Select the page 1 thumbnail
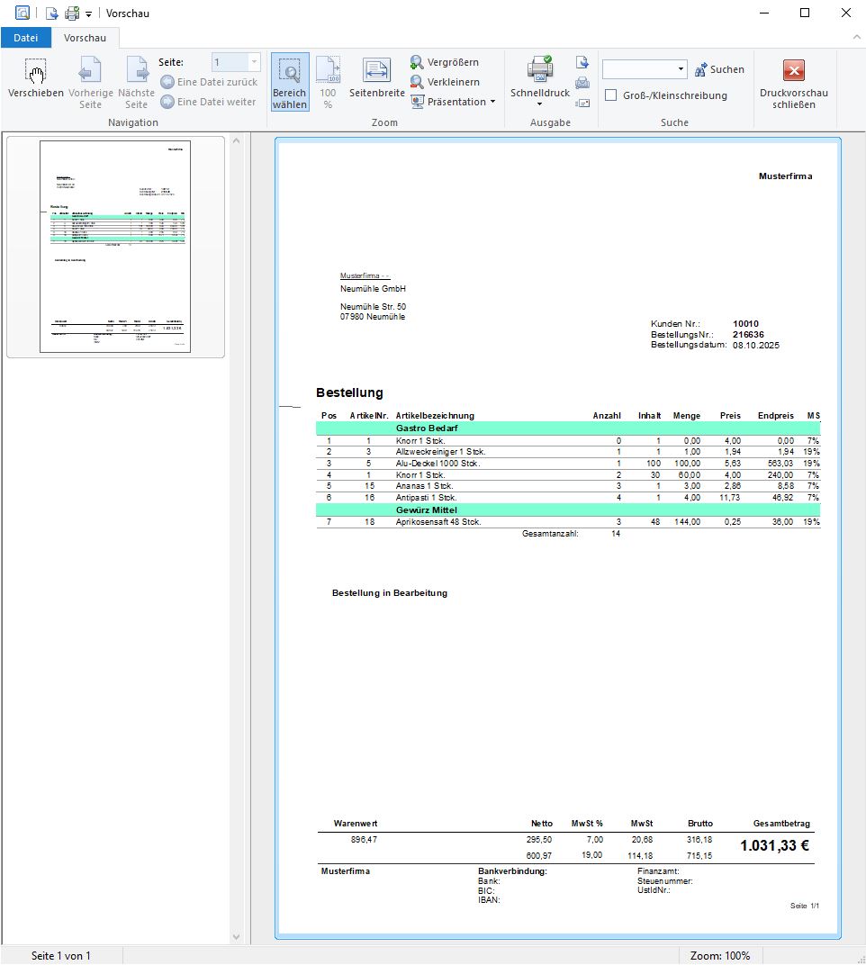The height and width of the screenshot is (965, 866). pos(115,247)
